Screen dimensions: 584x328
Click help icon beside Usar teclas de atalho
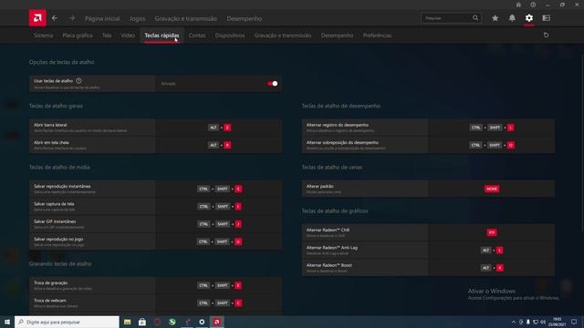[78, 81]
